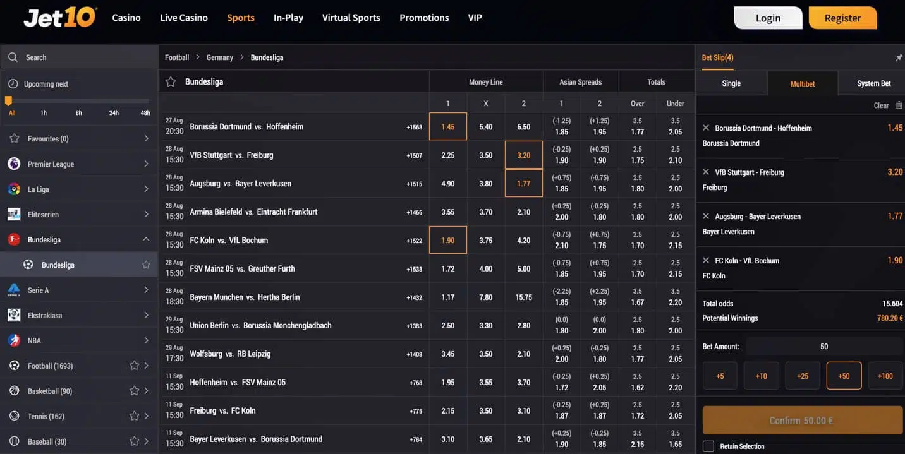Click the Upcoming next clock icon
Viewport: 905px width, 454px height.
[x=13, y=83]
